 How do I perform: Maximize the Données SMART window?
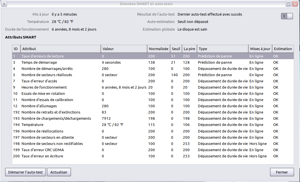coord(288,4)
